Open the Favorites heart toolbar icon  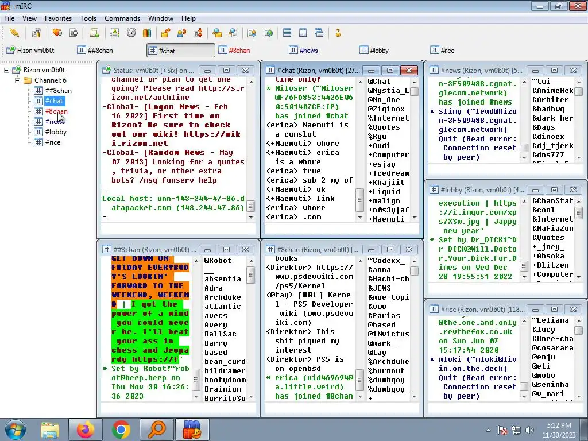[x=57, y=33]
